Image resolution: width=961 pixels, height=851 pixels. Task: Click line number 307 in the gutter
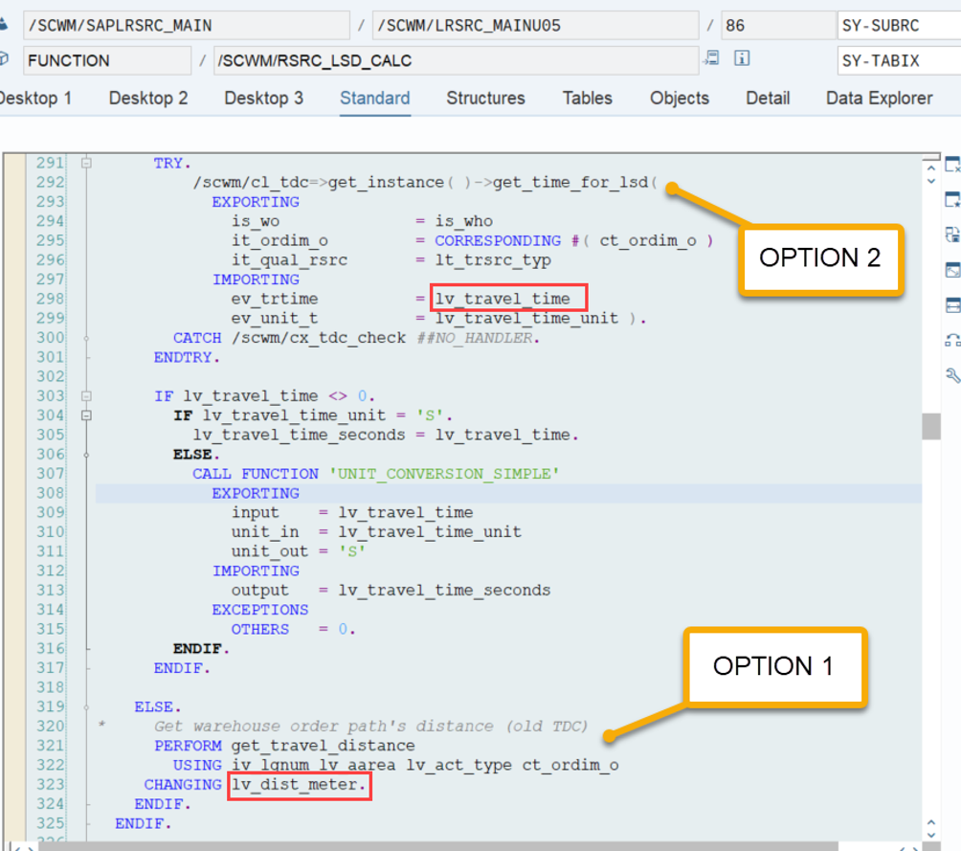[50, 474]
